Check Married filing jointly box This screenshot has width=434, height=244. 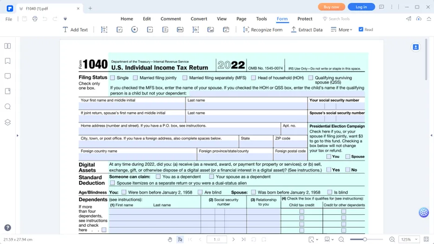(135, 78)
